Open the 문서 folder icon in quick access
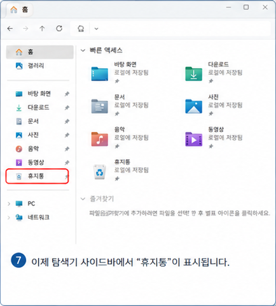276x306 pixels. pos(100,106)
